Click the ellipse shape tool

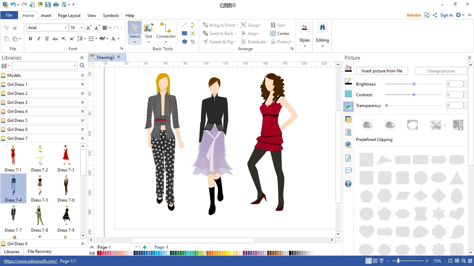[x=185, y=42]
